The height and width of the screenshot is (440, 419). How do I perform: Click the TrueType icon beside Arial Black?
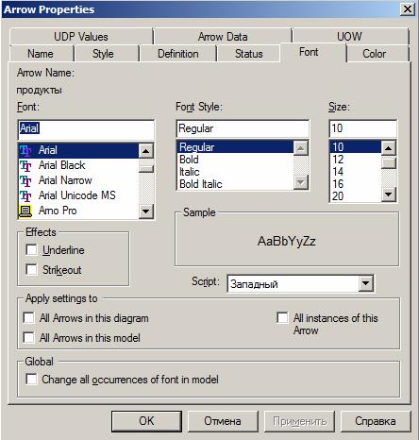point(25,165)
